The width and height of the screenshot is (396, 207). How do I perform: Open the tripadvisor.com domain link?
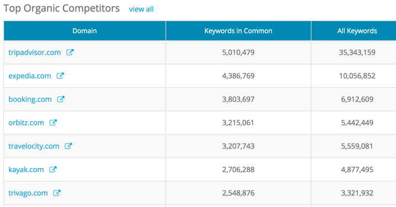pyautogui.click(x=35, y=52)
